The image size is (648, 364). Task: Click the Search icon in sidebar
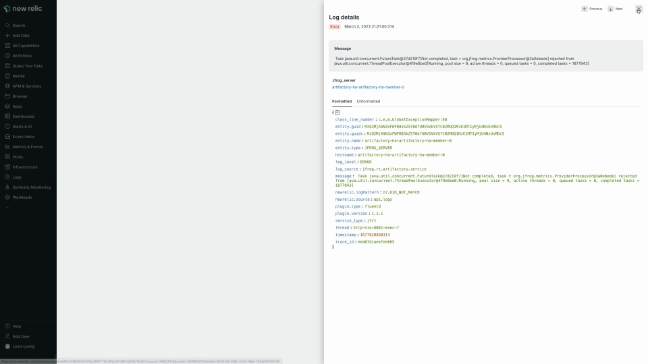(x=7, y=26)
